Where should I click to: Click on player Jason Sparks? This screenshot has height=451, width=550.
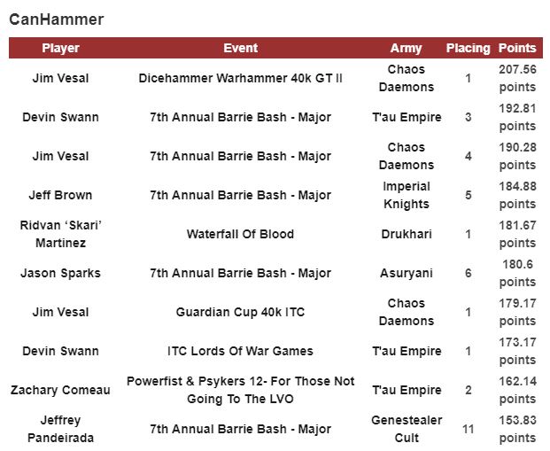point(60,273)
